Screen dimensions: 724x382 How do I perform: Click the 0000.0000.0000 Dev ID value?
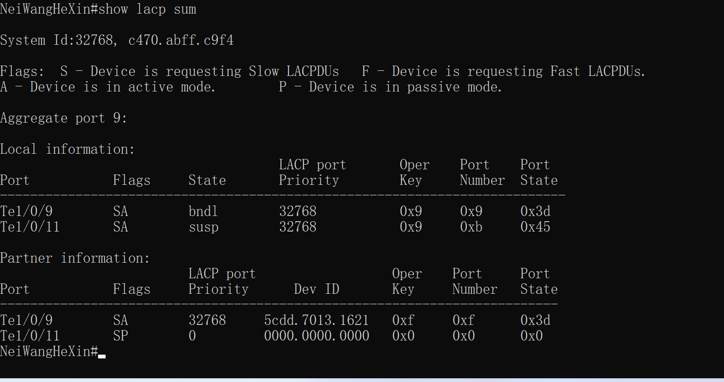coord(316,336)
